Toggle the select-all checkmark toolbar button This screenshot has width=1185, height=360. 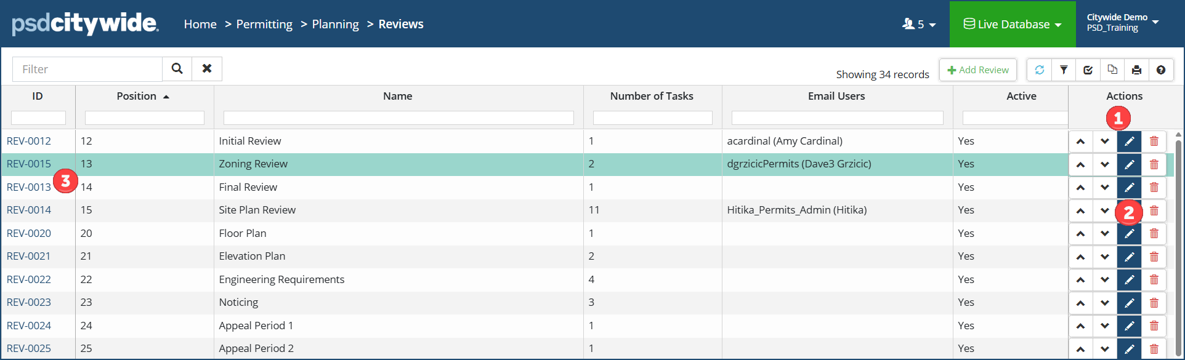pyautogui.click(x=1088, y=70)
